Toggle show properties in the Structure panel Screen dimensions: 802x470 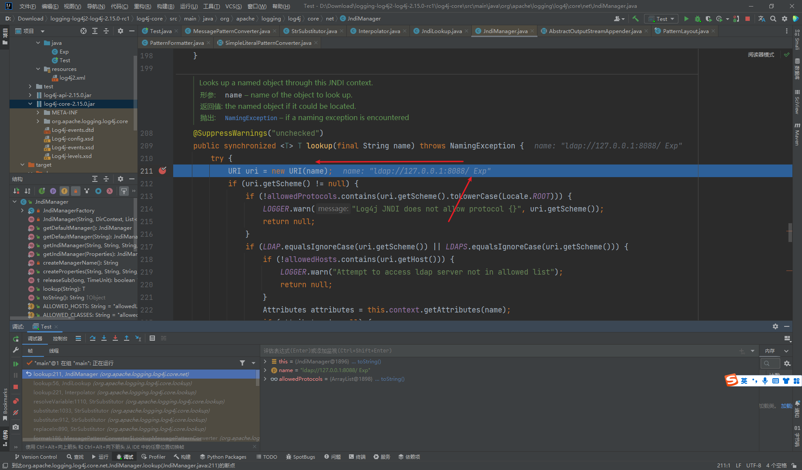click(x=53, y=191)
